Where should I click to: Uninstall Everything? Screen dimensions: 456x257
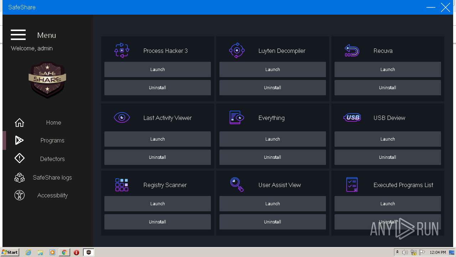[x=273, y=157]
